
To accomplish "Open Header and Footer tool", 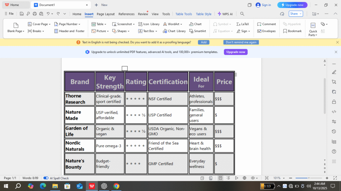I will coord(56,31).
